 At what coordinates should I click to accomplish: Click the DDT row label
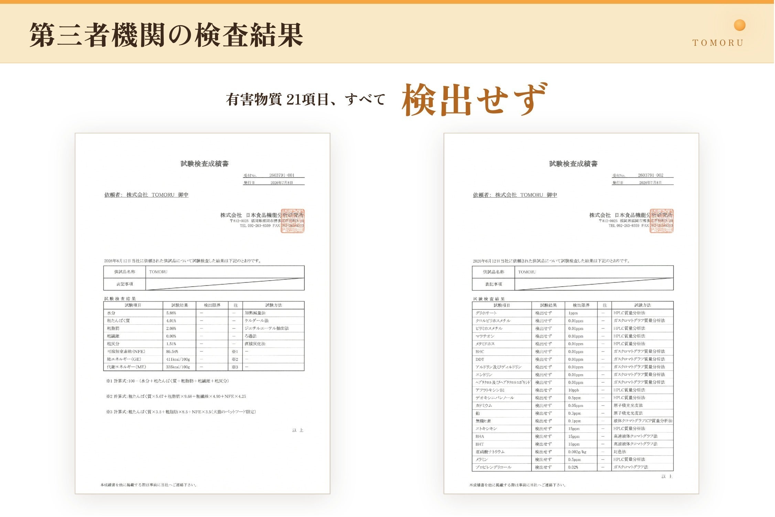480,359
